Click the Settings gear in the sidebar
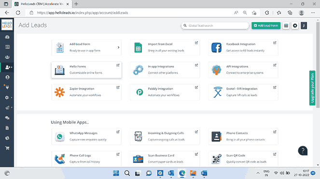 (7, 98)
